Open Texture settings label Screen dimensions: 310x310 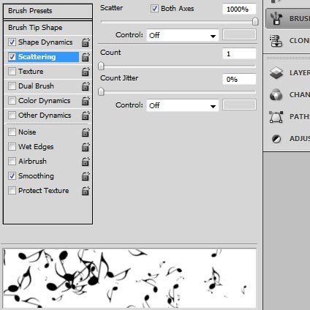(x=31, y=72)
